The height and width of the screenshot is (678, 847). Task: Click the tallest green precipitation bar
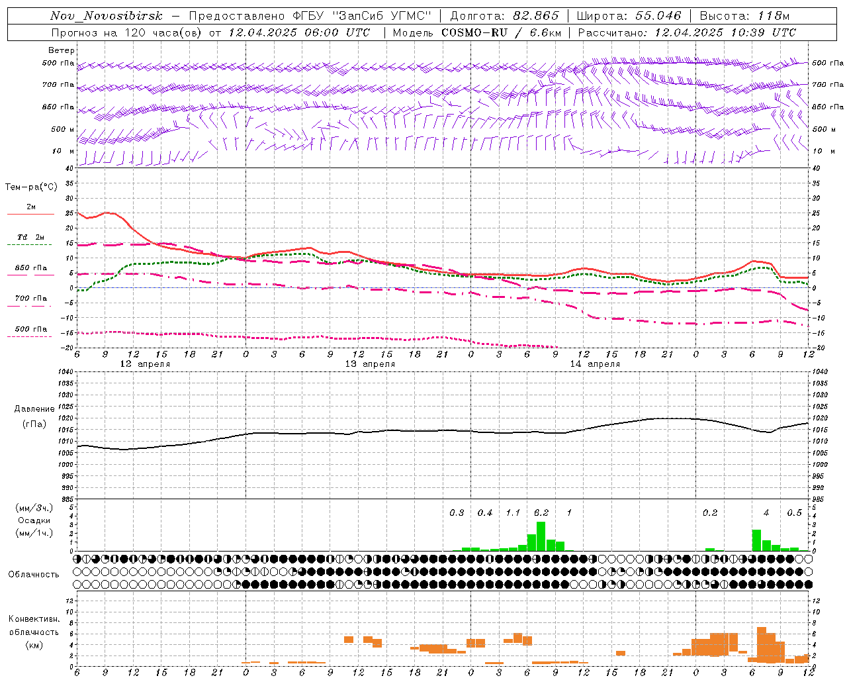coord(541,536)
